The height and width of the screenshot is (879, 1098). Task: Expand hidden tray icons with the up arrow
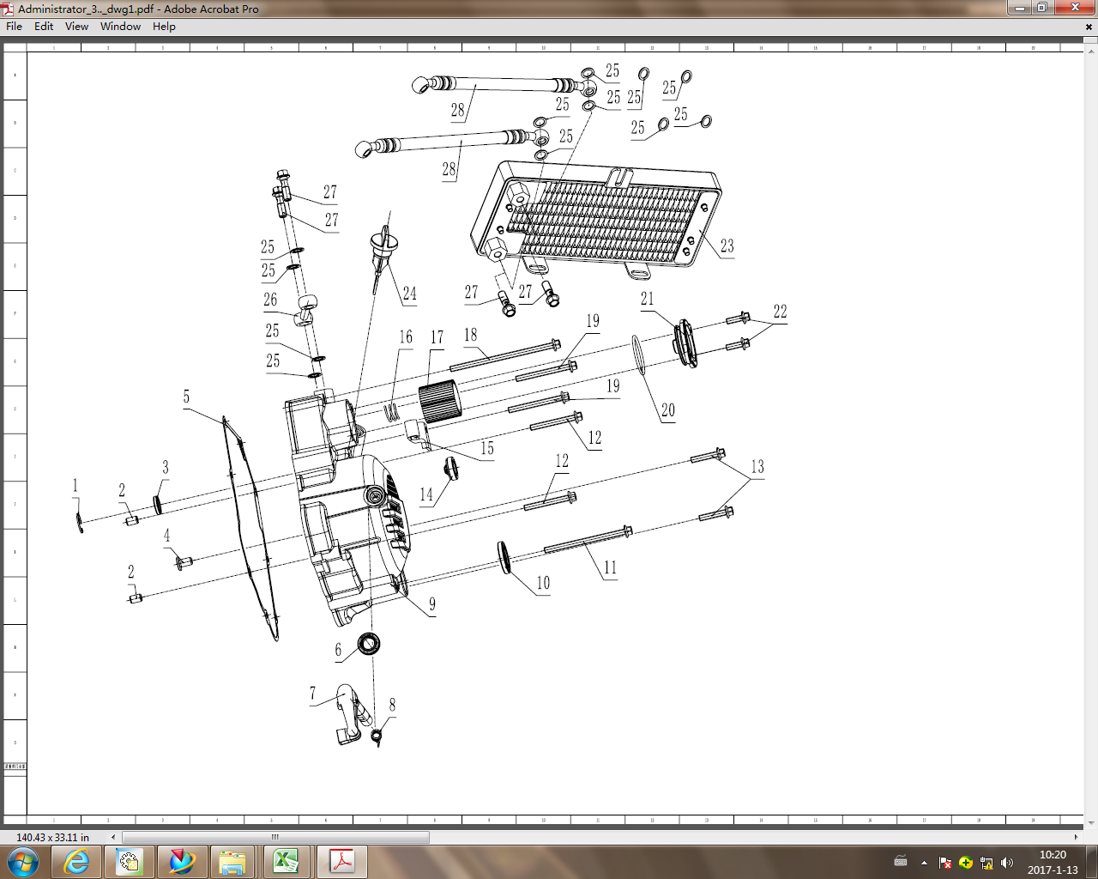[x=924, y=863]
